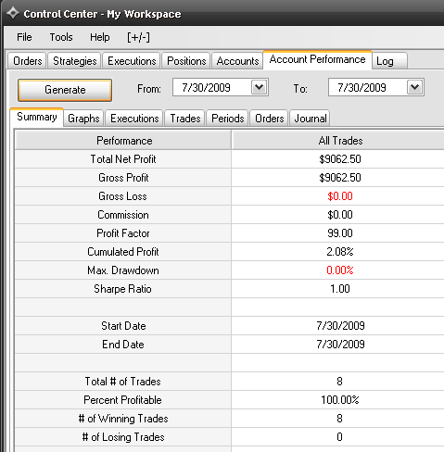This screenshot has width=444, height=452.
Task: Click the [+/-] menu item
Action: [138, 37]
